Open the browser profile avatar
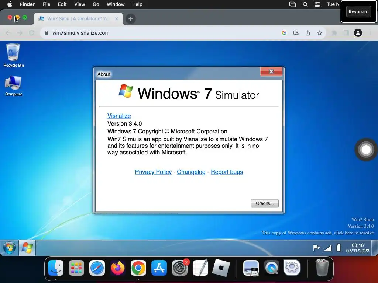 [358, 33]
